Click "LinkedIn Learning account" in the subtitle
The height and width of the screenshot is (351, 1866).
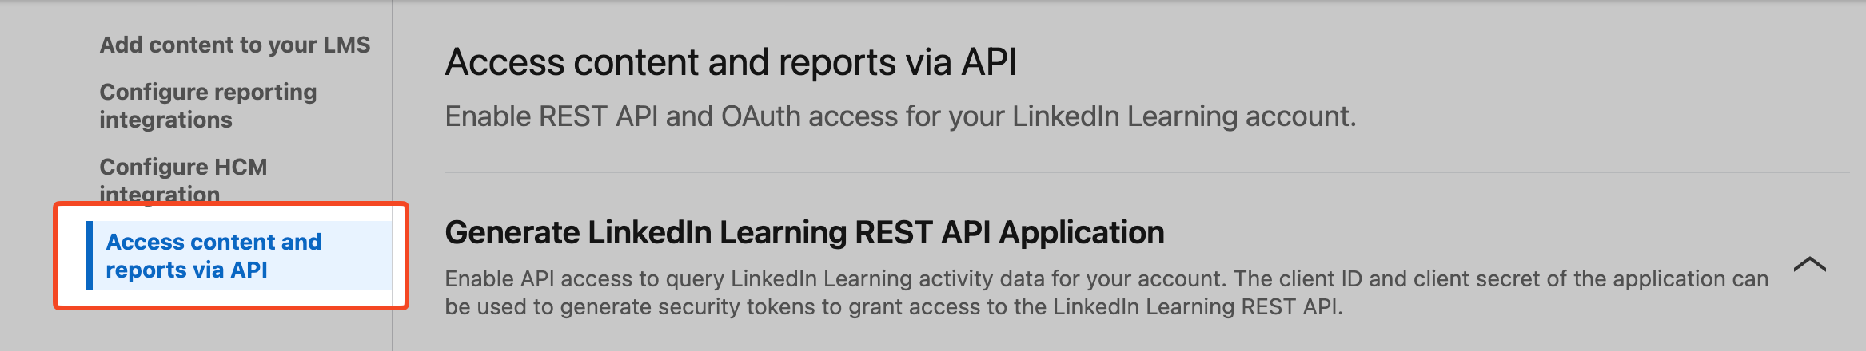(1183, 116)
